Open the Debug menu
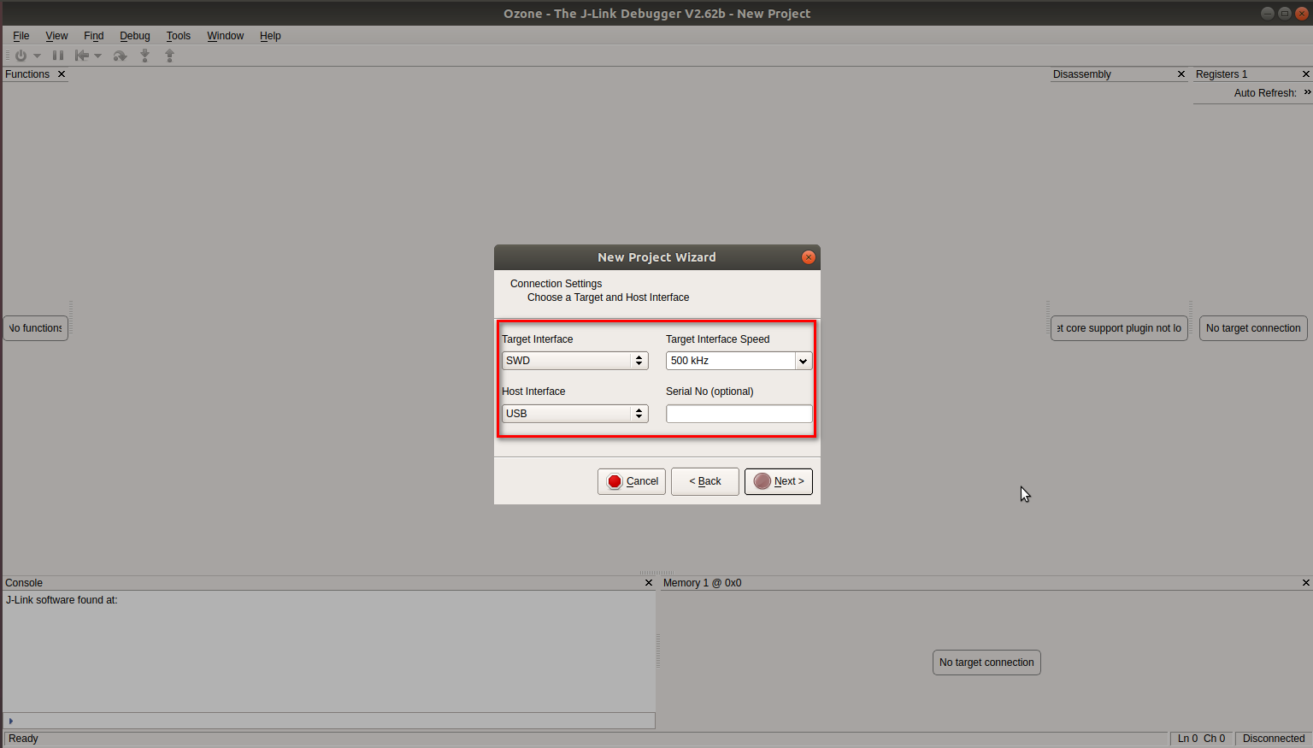This screenshot has width=1313, height=748. [x=135, y=36]
